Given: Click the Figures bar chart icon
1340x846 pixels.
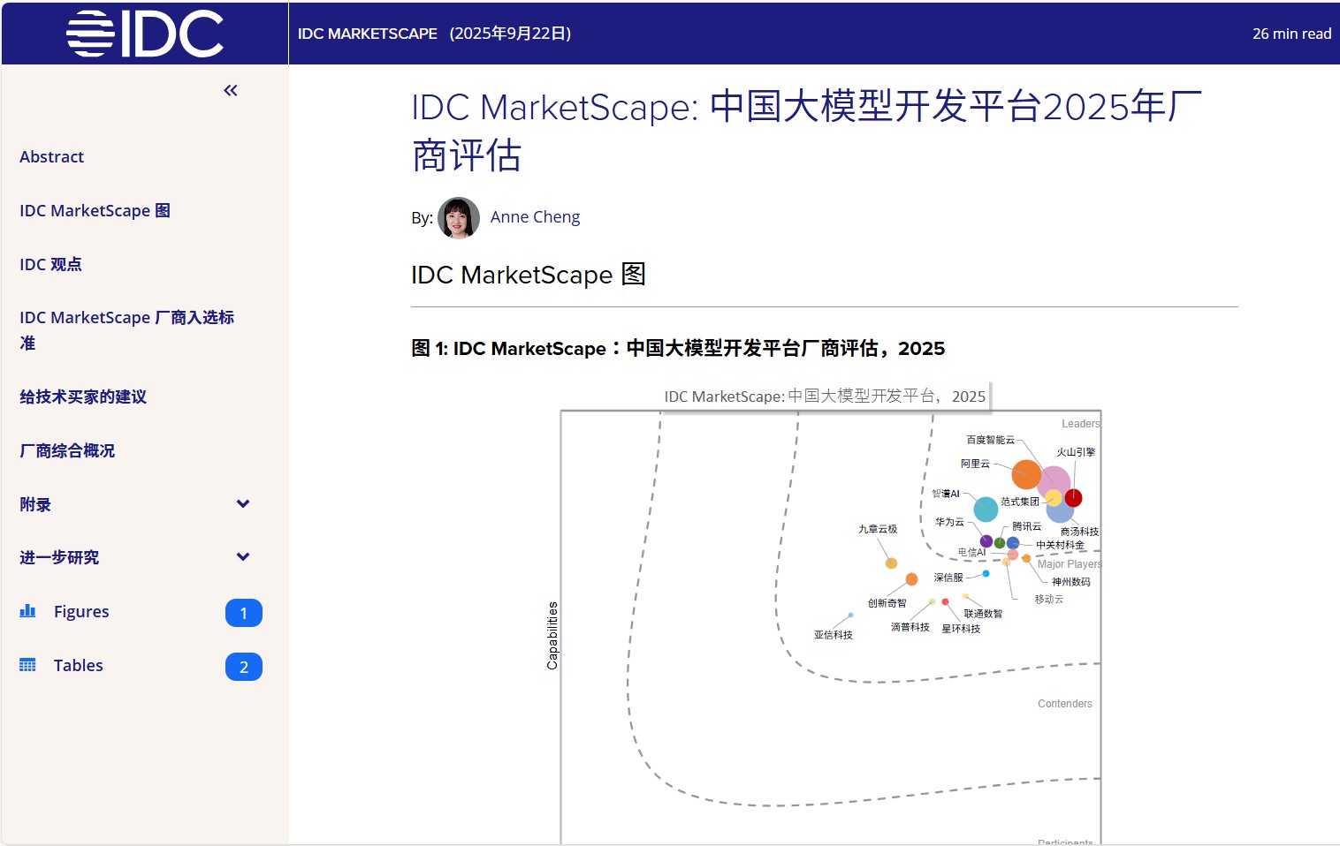Looking at the screenshot, I should point(28,611).
